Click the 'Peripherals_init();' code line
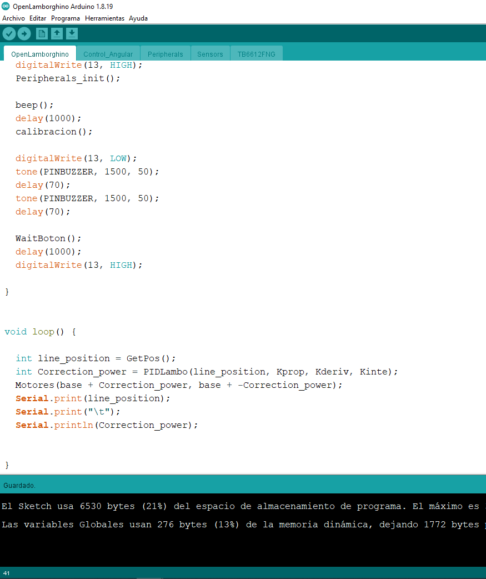Viewport: 486px width, 579px height. click(68, 78)
